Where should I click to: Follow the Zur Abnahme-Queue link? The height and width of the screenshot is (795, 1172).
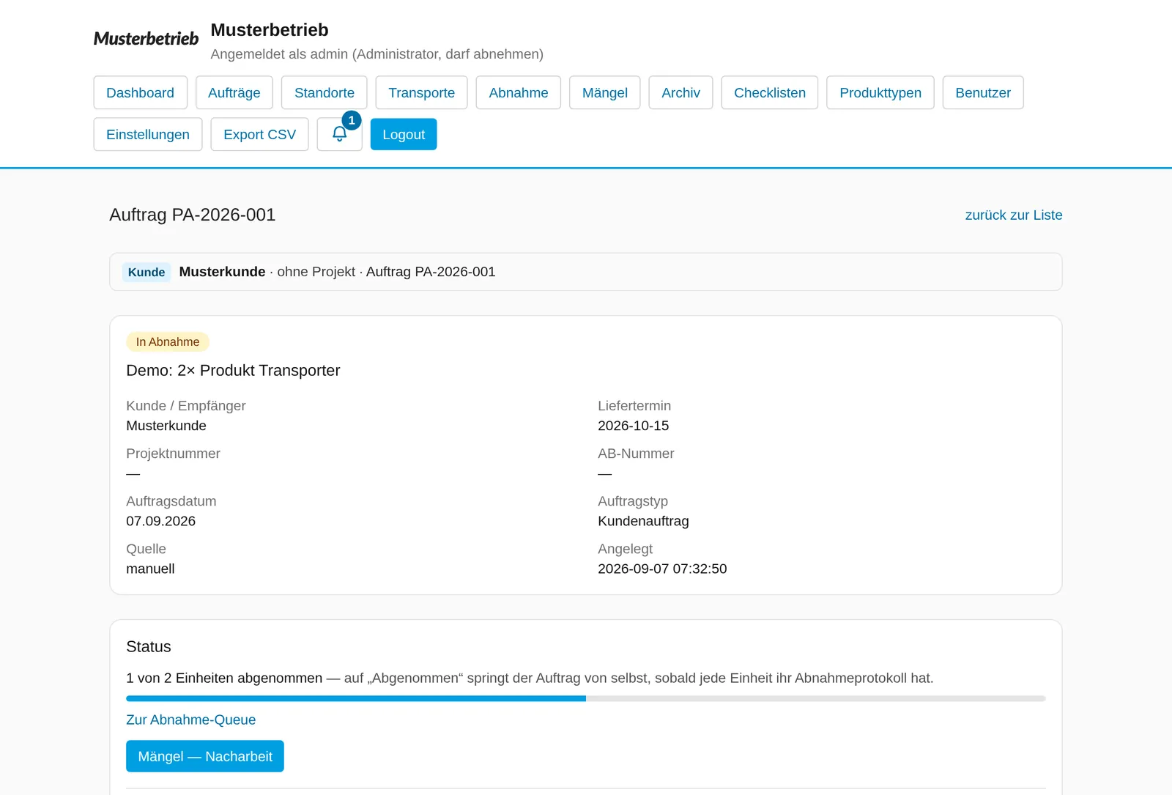pos(191,720)
